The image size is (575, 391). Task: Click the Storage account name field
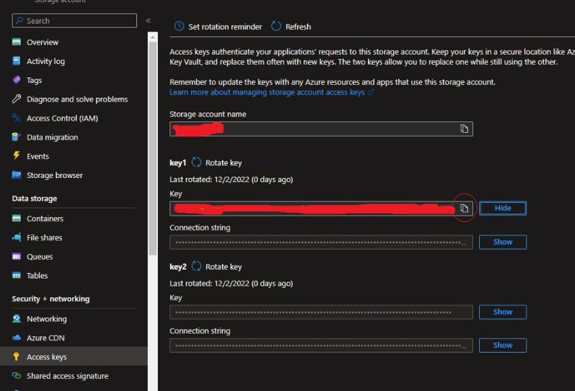(x=321, y=129)
